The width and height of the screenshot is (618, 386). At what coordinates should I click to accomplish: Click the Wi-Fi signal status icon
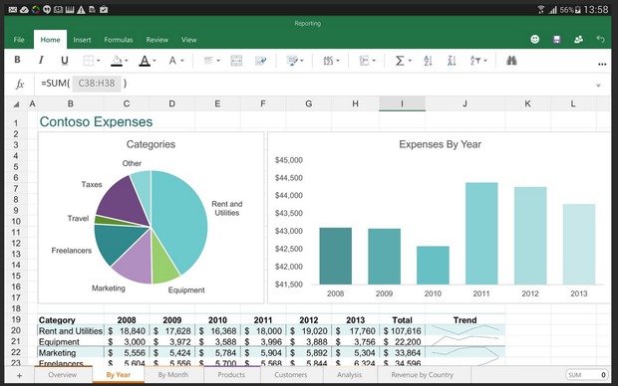pyautogui.click(x=541, y=9)
